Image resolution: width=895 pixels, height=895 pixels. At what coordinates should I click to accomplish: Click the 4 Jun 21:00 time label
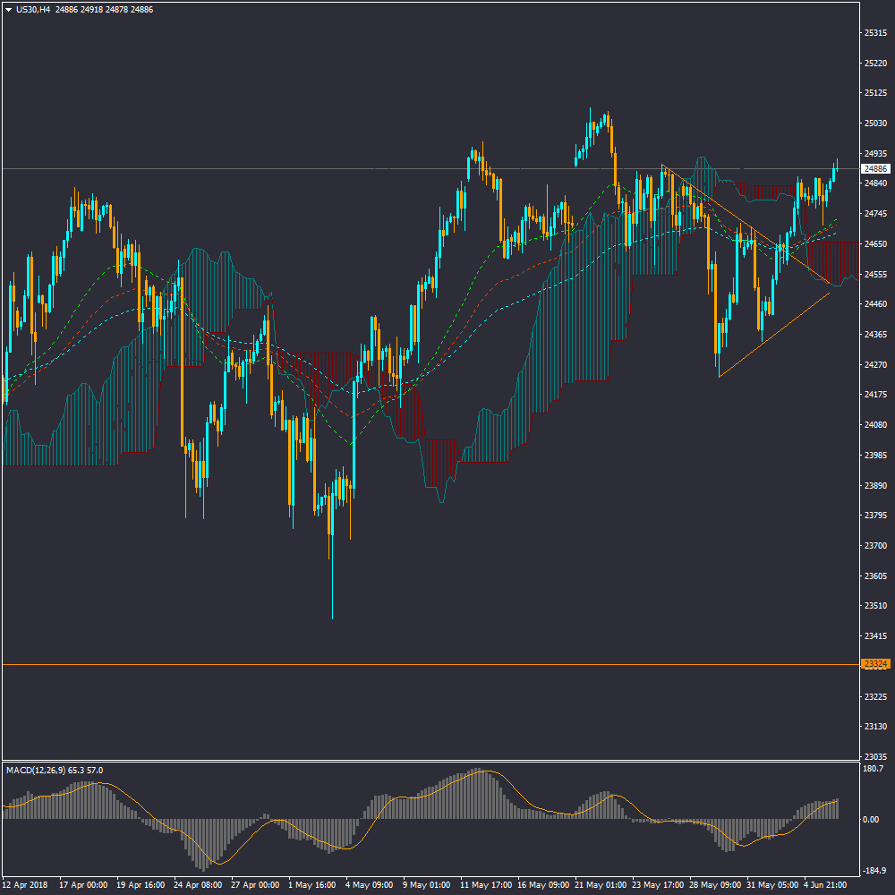click(825, 885)
